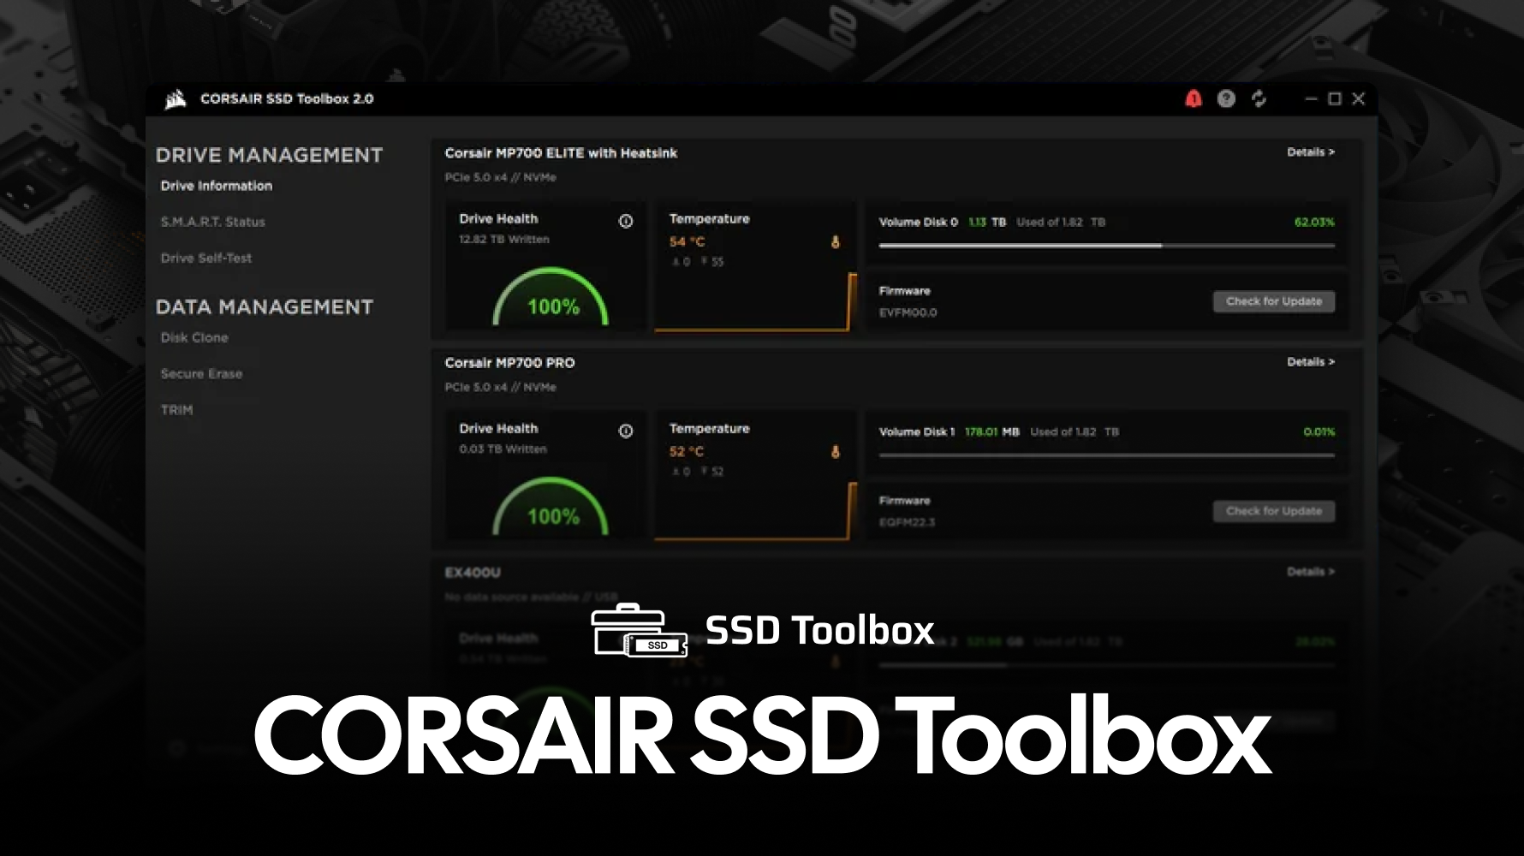
Task: Click the Corsair sails logo in title bar
Action: (176, 99)
